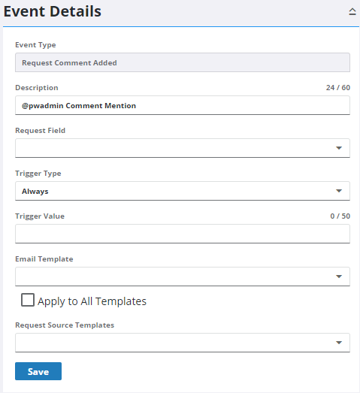This screenshot has width=360, height=393.
Task: Click the Trigger Value counter 0 / 50
Action: coord(340,216)
